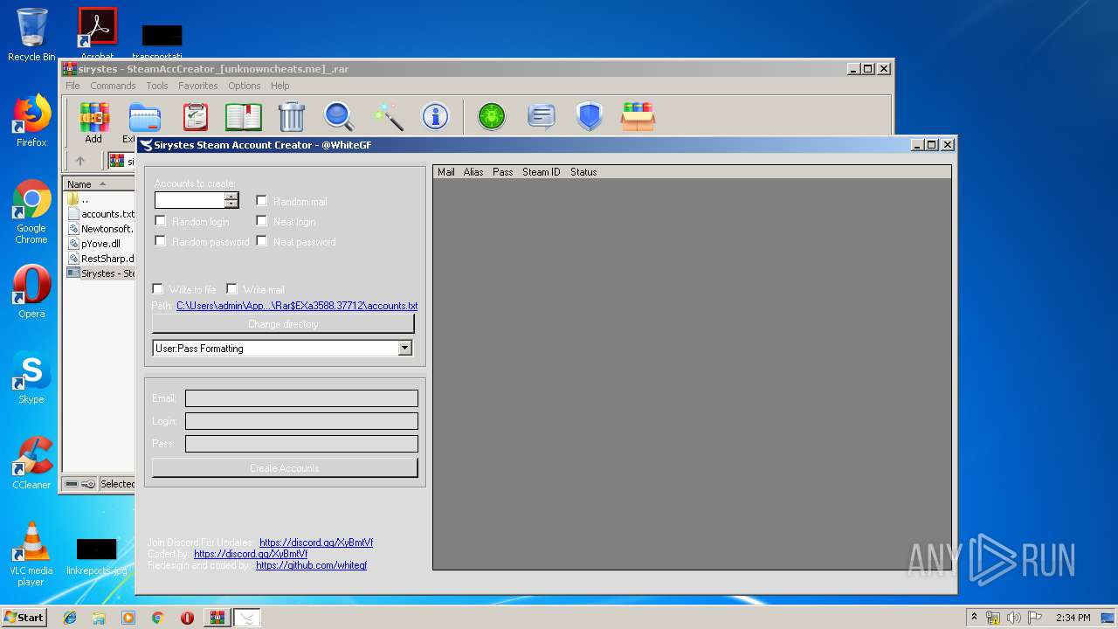Click the Chrome taskbar icon

tap(157, 618)
